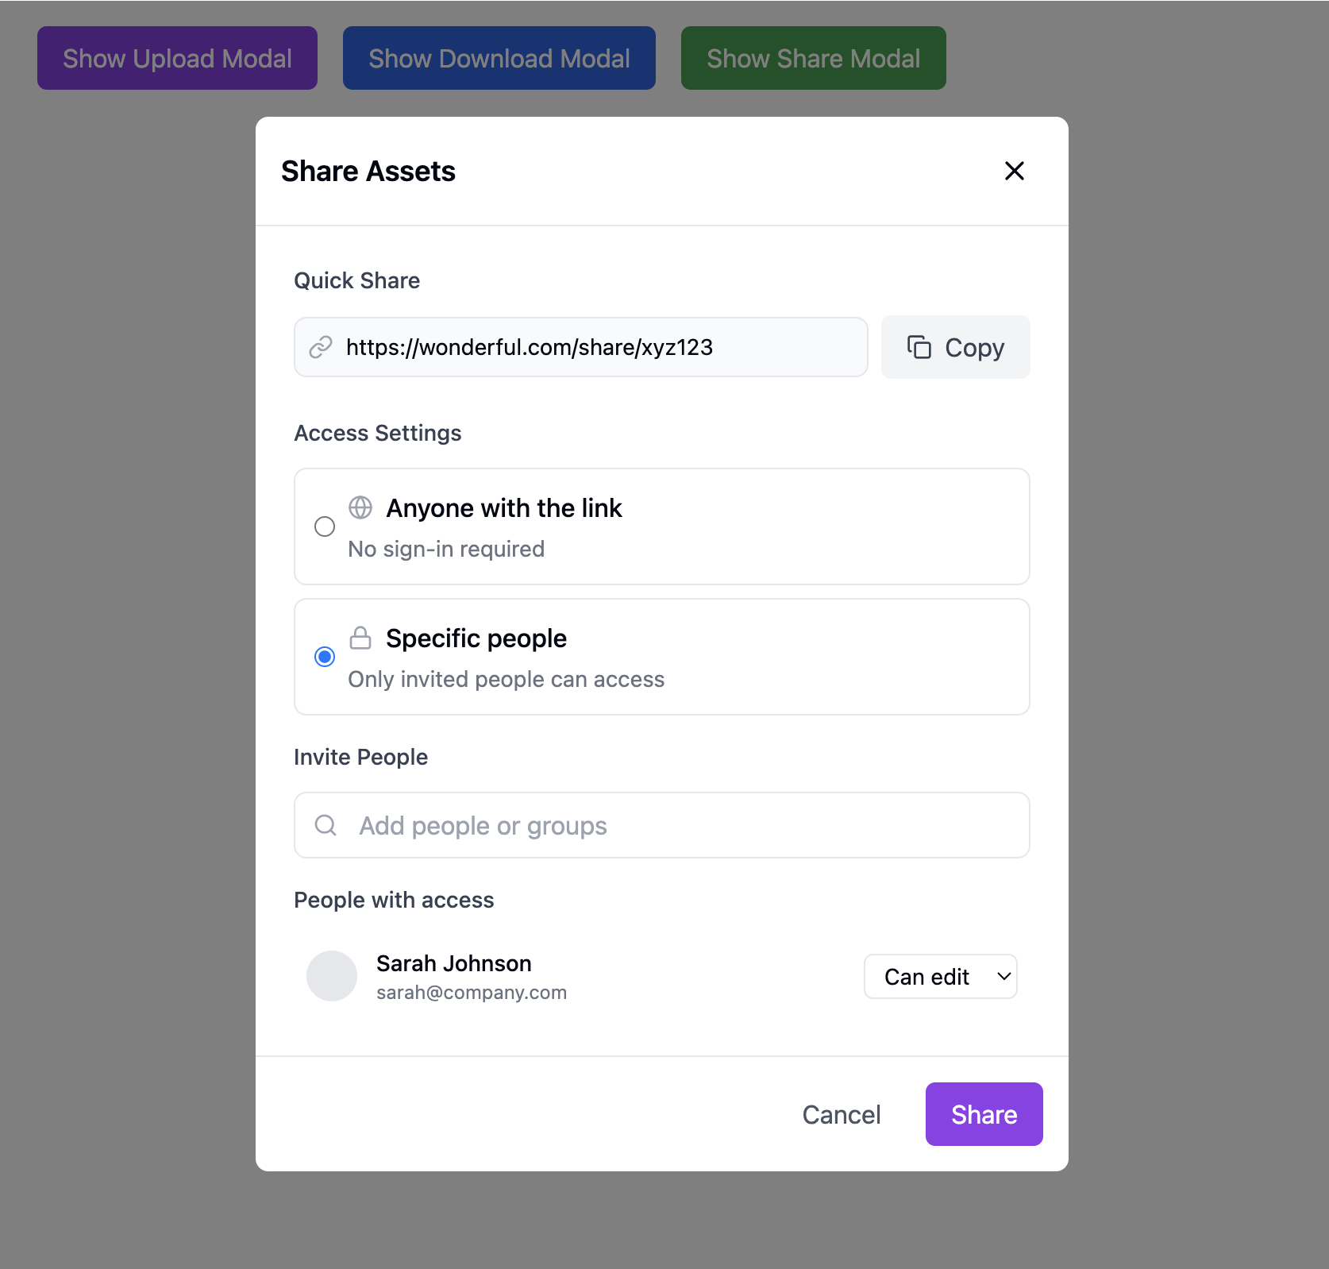Click the lock icon next to Specific people
1329x1269 pixels.
360,638
